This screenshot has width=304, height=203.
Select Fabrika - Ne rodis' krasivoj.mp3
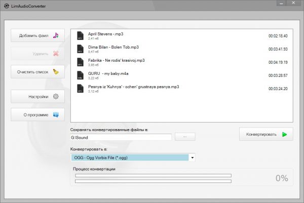182,62
